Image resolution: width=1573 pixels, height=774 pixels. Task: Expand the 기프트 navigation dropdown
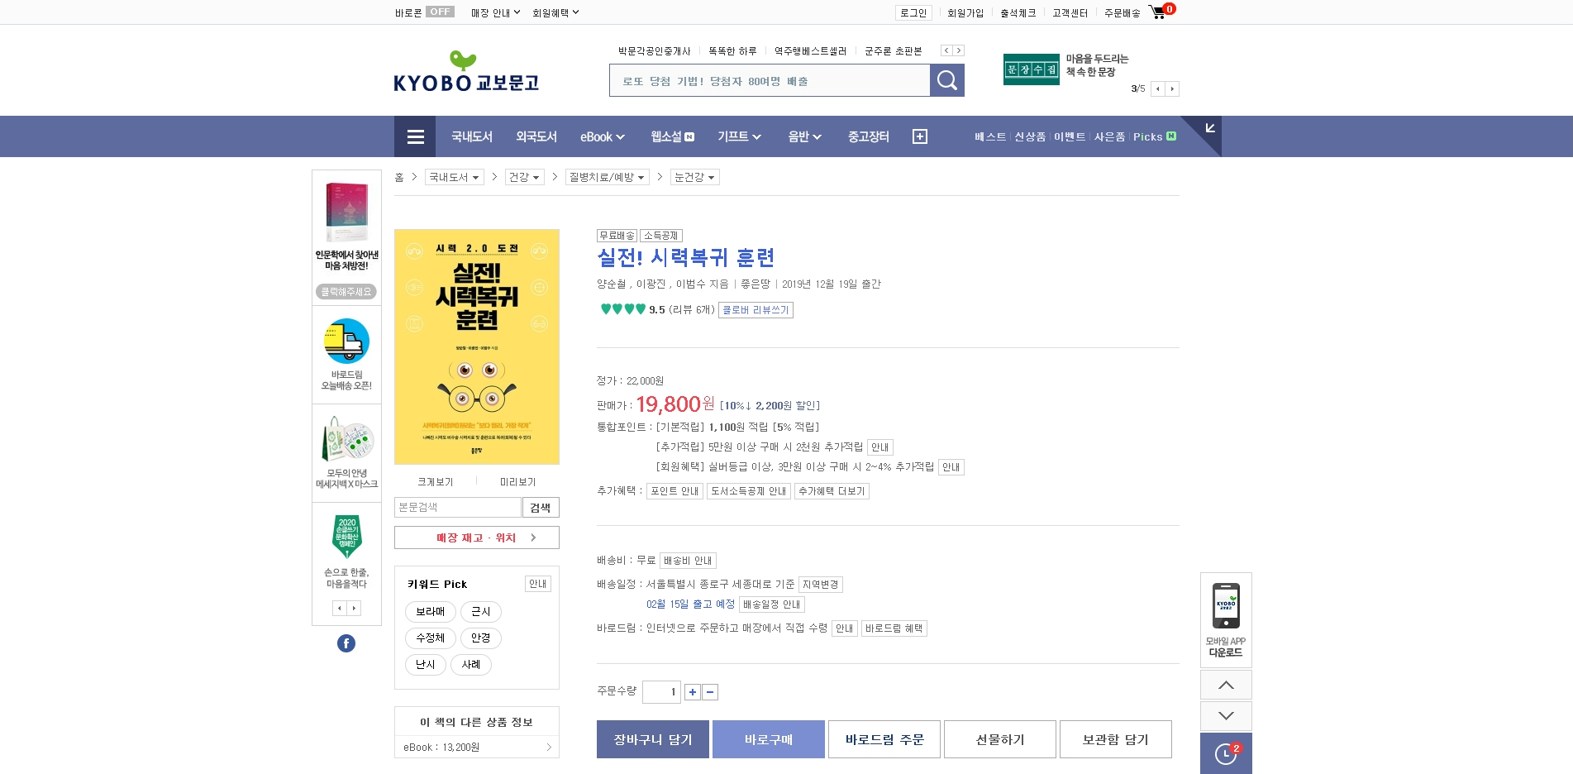point(739,136)
